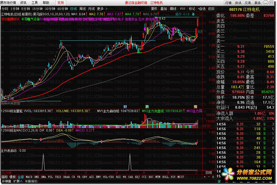The height and width of the screenshot is (185, 277).
Task: Apply the MACD indicator
Action: (x=29, y=177)
